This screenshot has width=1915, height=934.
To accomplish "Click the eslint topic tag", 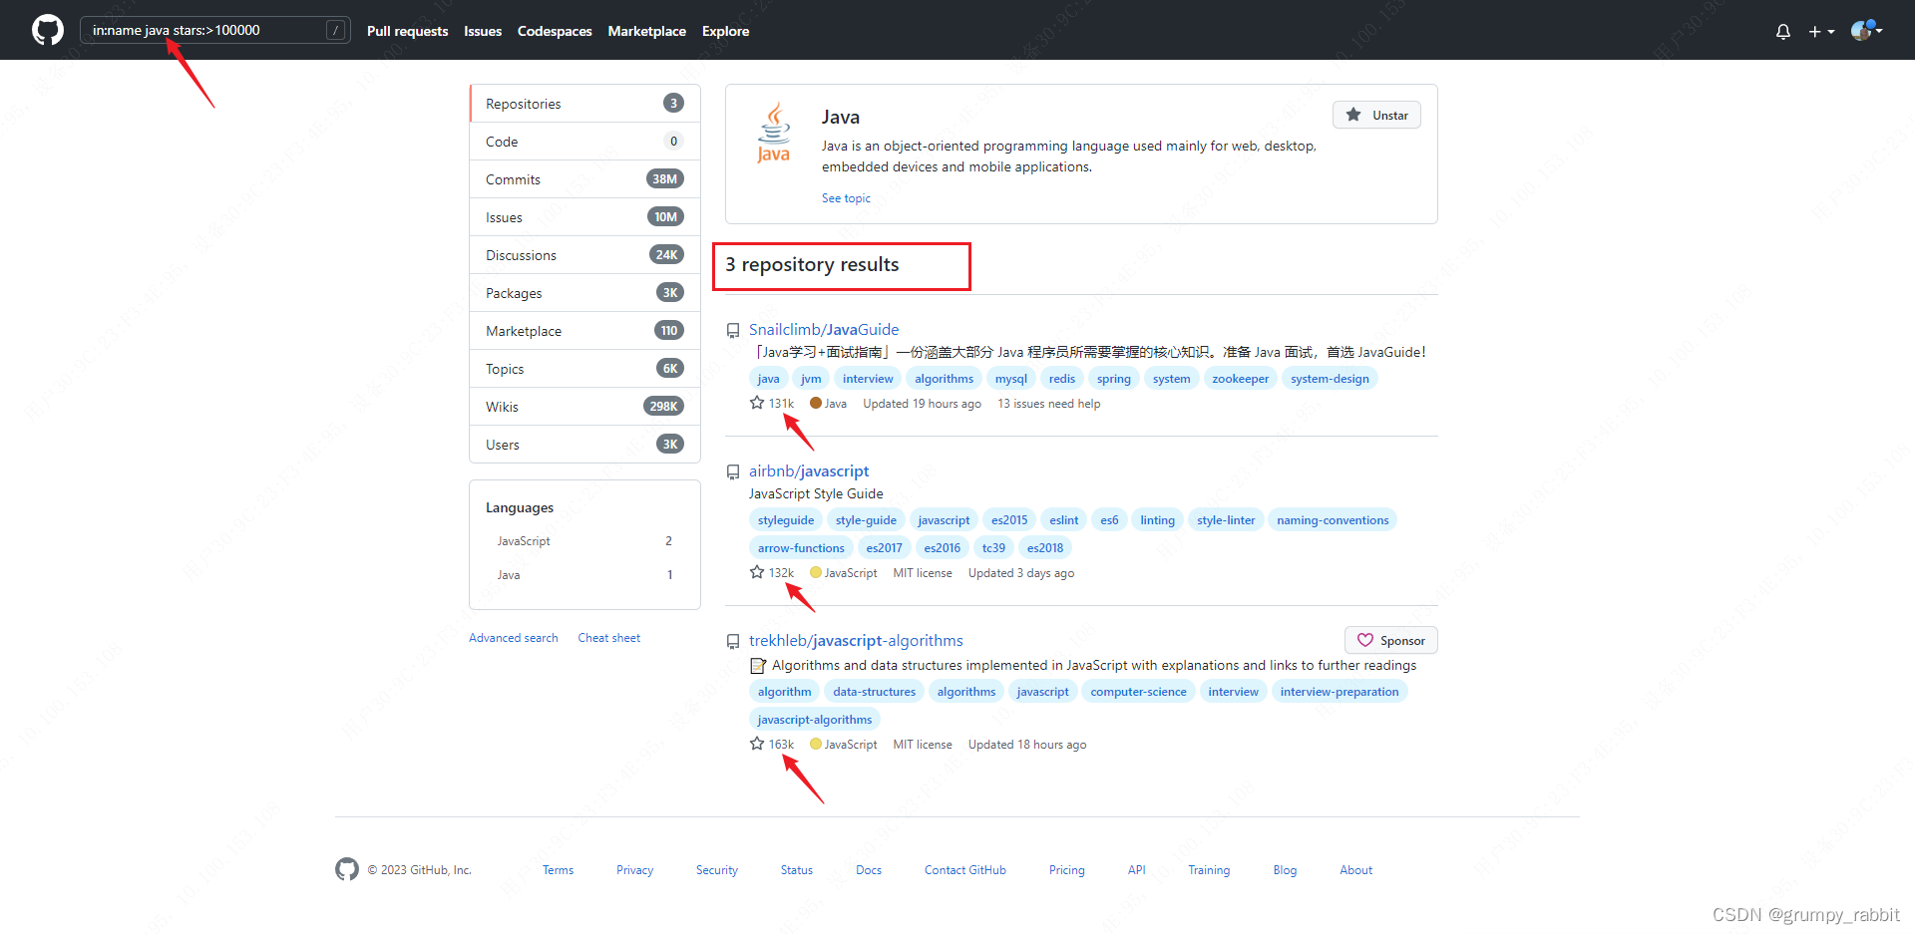I will 1063,520.
